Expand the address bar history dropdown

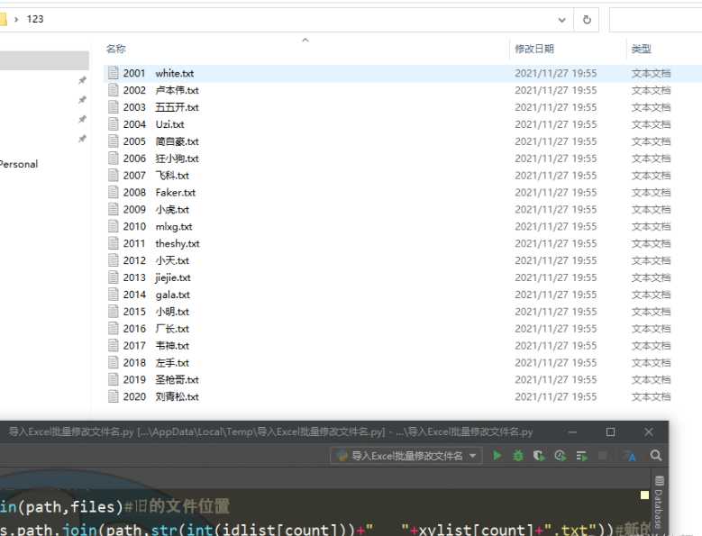tap(561, 20)
